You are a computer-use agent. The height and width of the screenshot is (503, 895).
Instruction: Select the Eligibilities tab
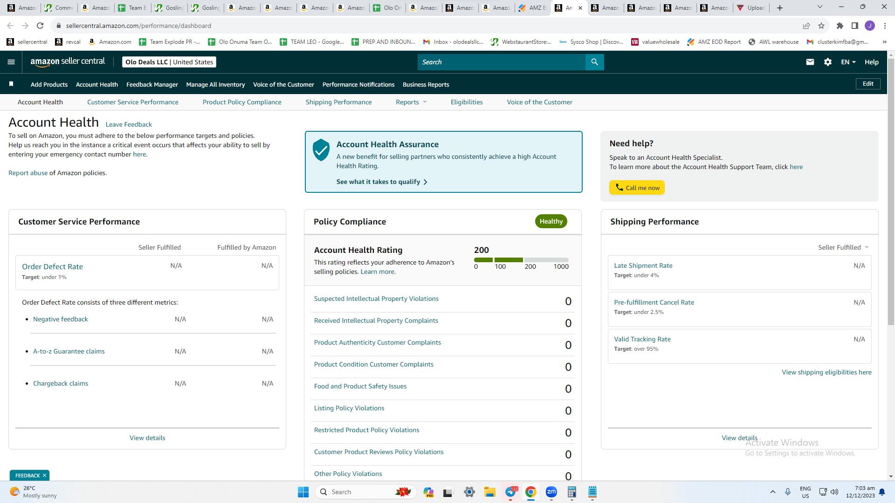tap(467, 102)
